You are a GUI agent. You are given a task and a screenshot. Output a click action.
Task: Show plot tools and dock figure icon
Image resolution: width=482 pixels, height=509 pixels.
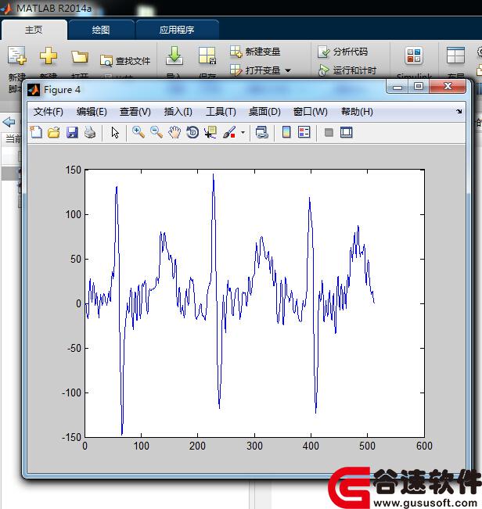(346, 132)
